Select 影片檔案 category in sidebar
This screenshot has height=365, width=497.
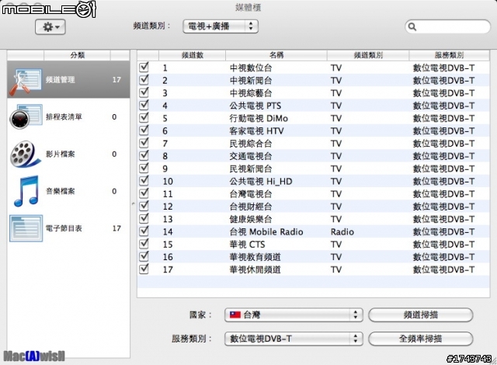(x=68, y=154)
